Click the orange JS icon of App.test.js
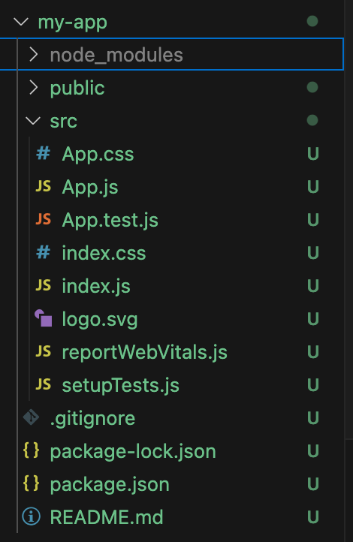Image resolution: width=353 pixels, height=542 pixels. tap(44, 219)
